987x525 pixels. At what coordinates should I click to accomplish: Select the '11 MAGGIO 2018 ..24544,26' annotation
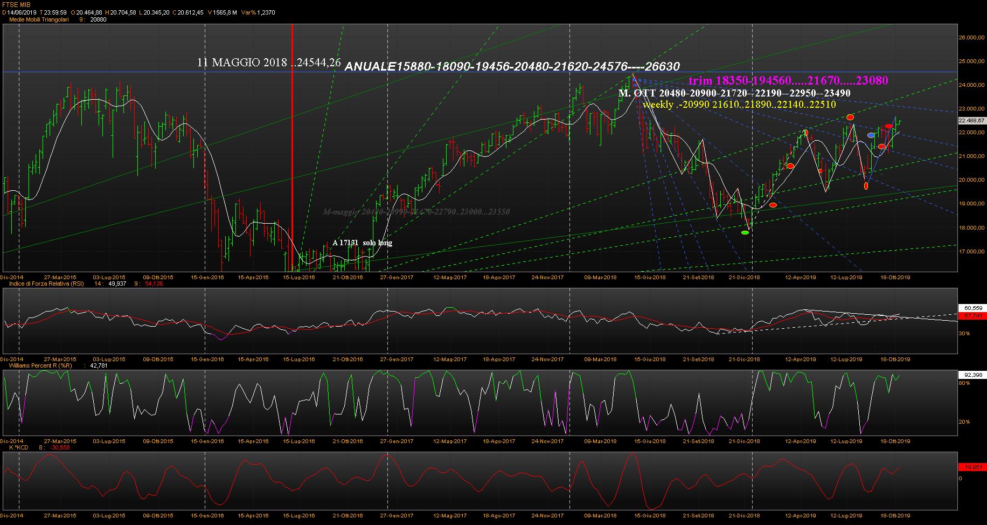click(x=269, y=62)
